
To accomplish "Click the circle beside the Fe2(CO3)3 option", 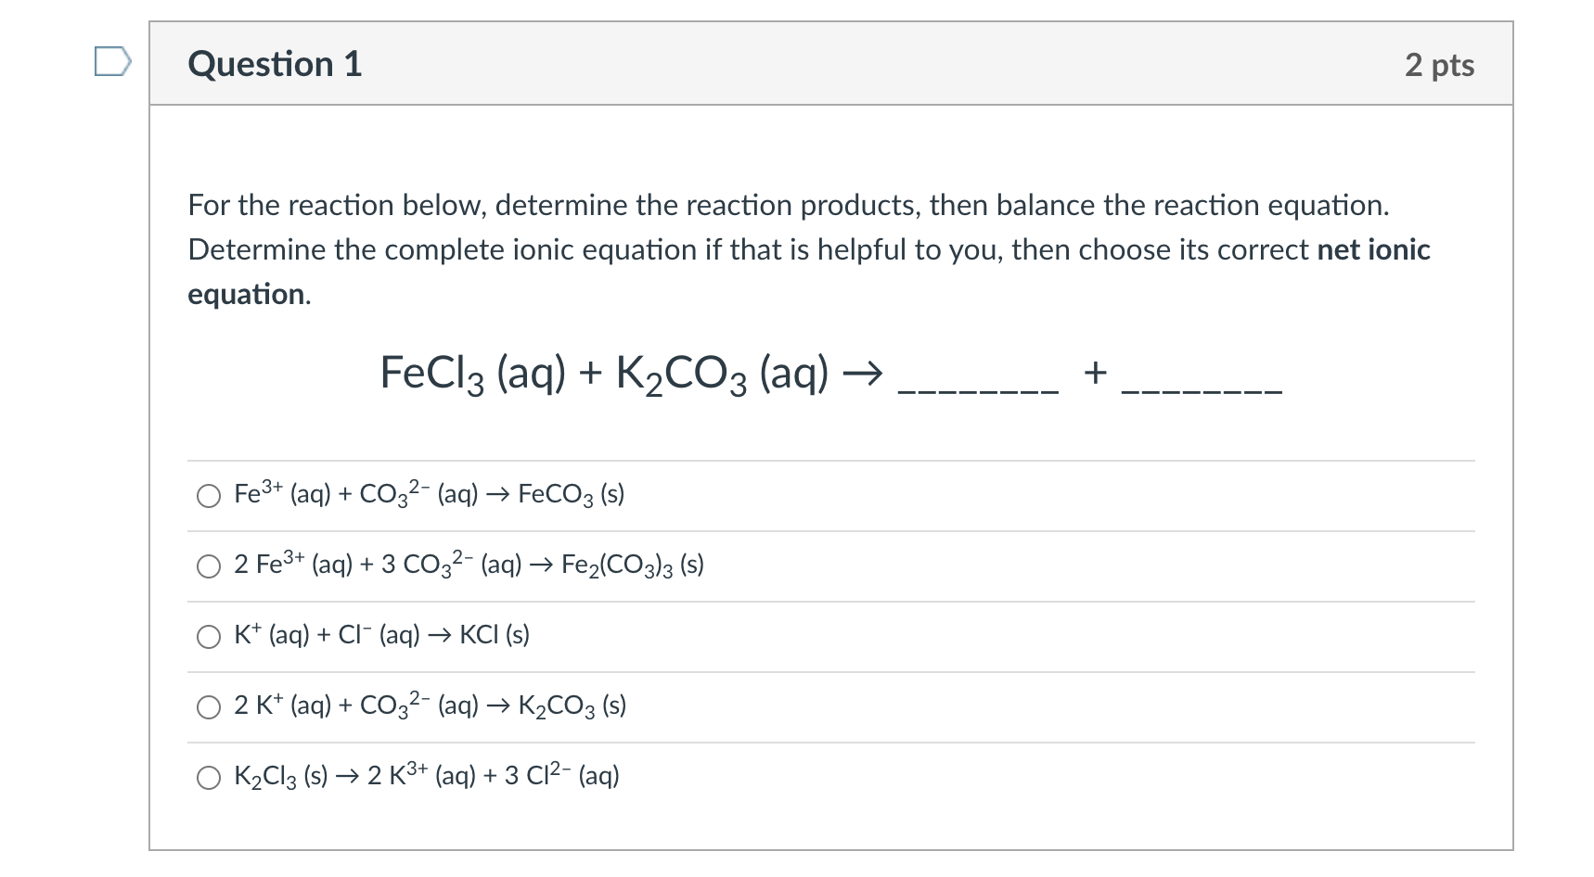I will tap(208, 566).
